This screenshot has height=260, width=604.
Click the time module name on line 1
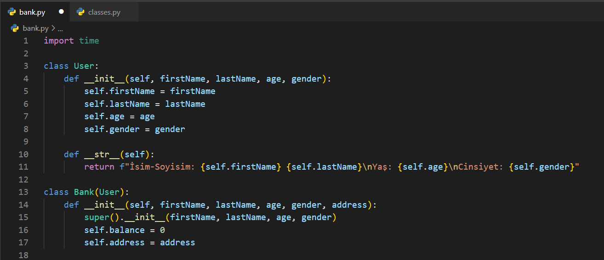[x=89, y=41]
